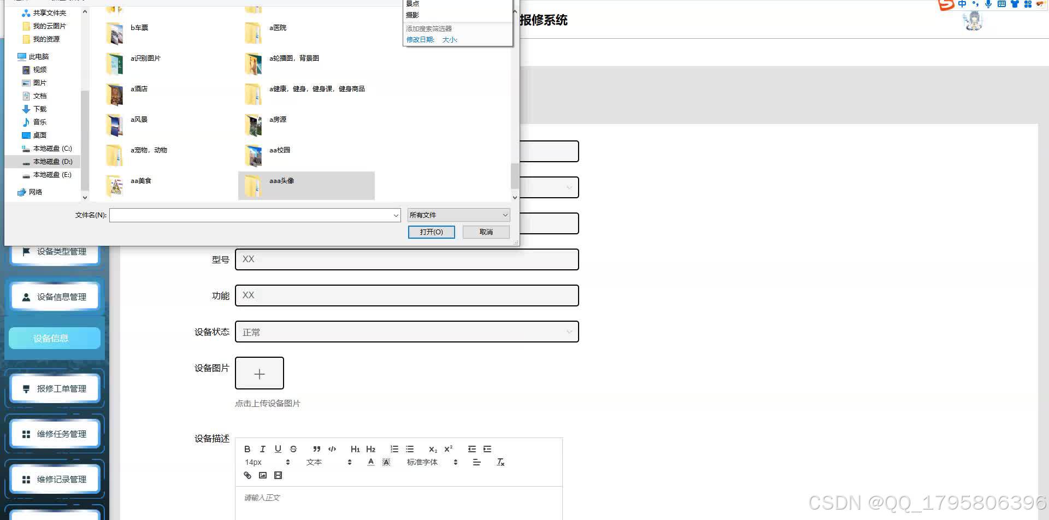Insert a code block in the editor
This screenshot has height=520, width=1049.
click(332, 449)
